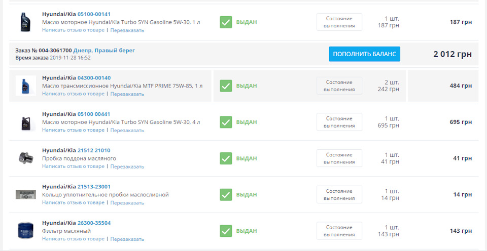Screen dimensions: 487x251
Task: Reorder the Пробка поддона масляного
Action: pos(127,166)
